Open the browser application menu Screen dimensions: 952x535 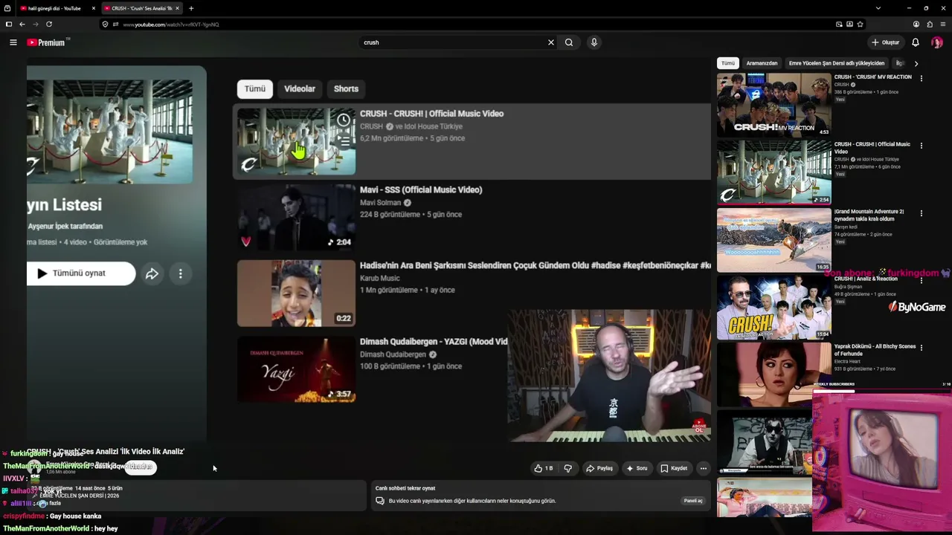coord(943,25)
